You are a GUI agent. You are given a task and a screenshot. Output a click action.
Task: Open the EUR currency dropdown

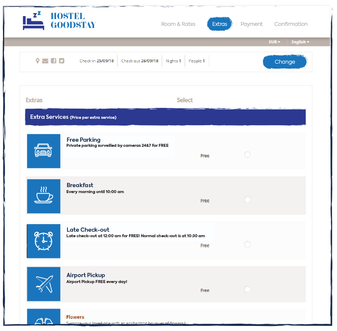275,42
